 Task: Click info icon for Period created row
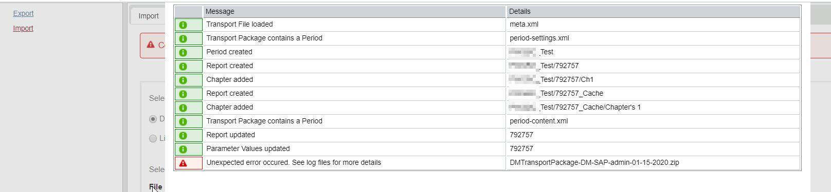pos(183,52)
